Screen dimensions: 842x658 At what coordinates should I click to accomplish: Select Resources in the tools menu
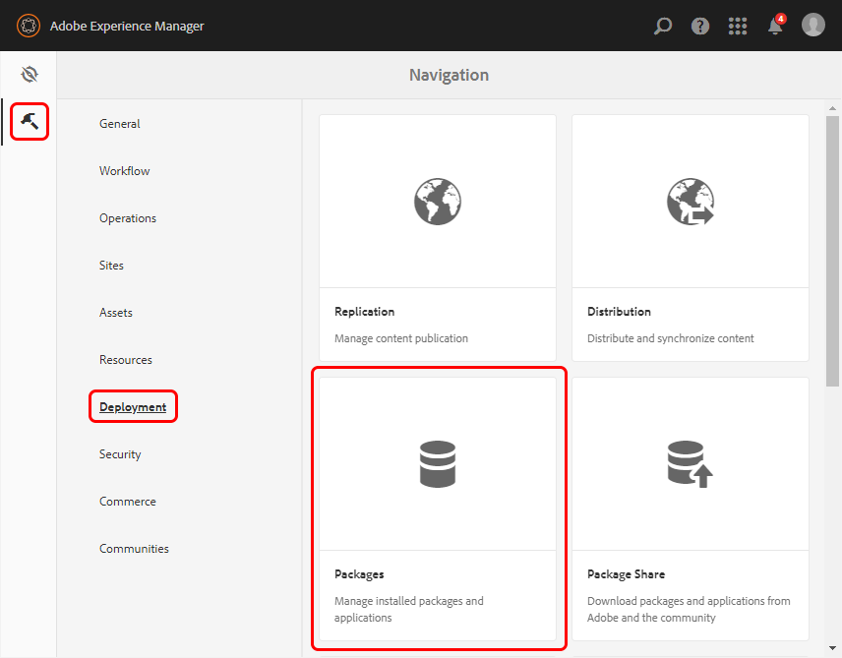click(x=126, y=360)
